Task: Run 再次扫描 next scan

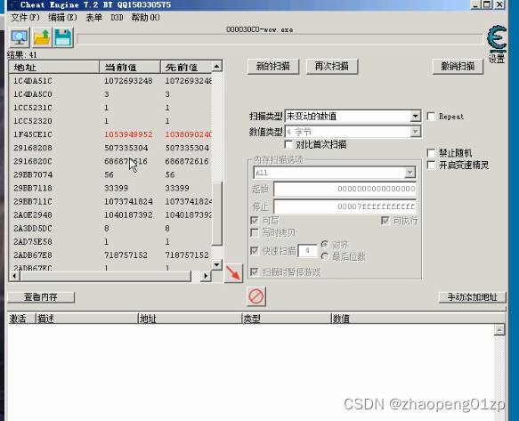Action: tap(332, 67)
